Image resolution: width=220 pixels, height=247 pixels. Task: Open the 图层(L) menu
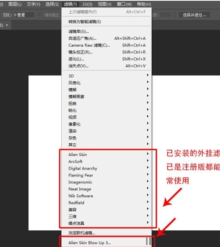pyautogui.click(x=15, y=4)
